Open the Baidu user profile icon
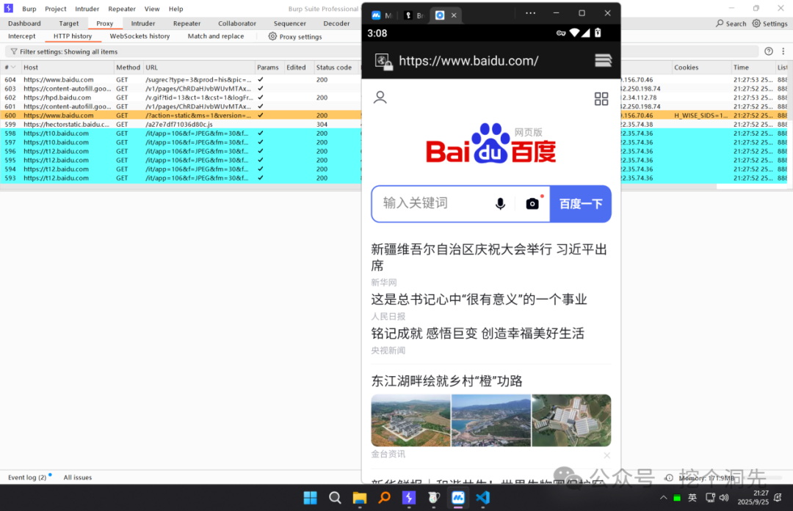This screenshot has width=793, height=511. point(380,98)
